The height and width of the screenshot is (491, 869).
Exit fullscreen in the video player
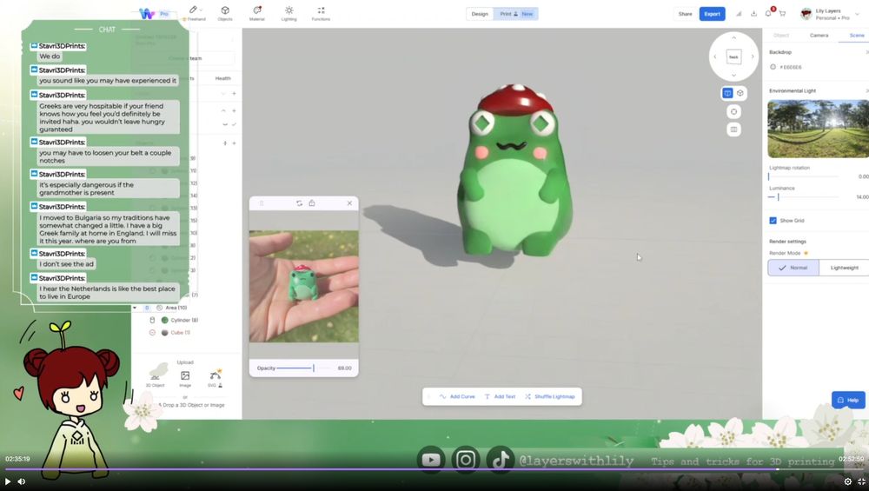point(861,481)
